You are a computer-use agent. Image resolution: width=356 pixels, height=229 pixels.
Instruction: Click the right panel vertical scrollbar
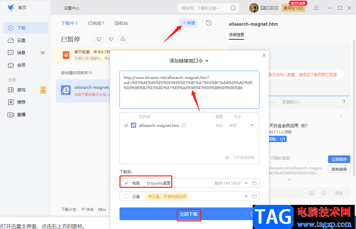click(x=354, y=108)
